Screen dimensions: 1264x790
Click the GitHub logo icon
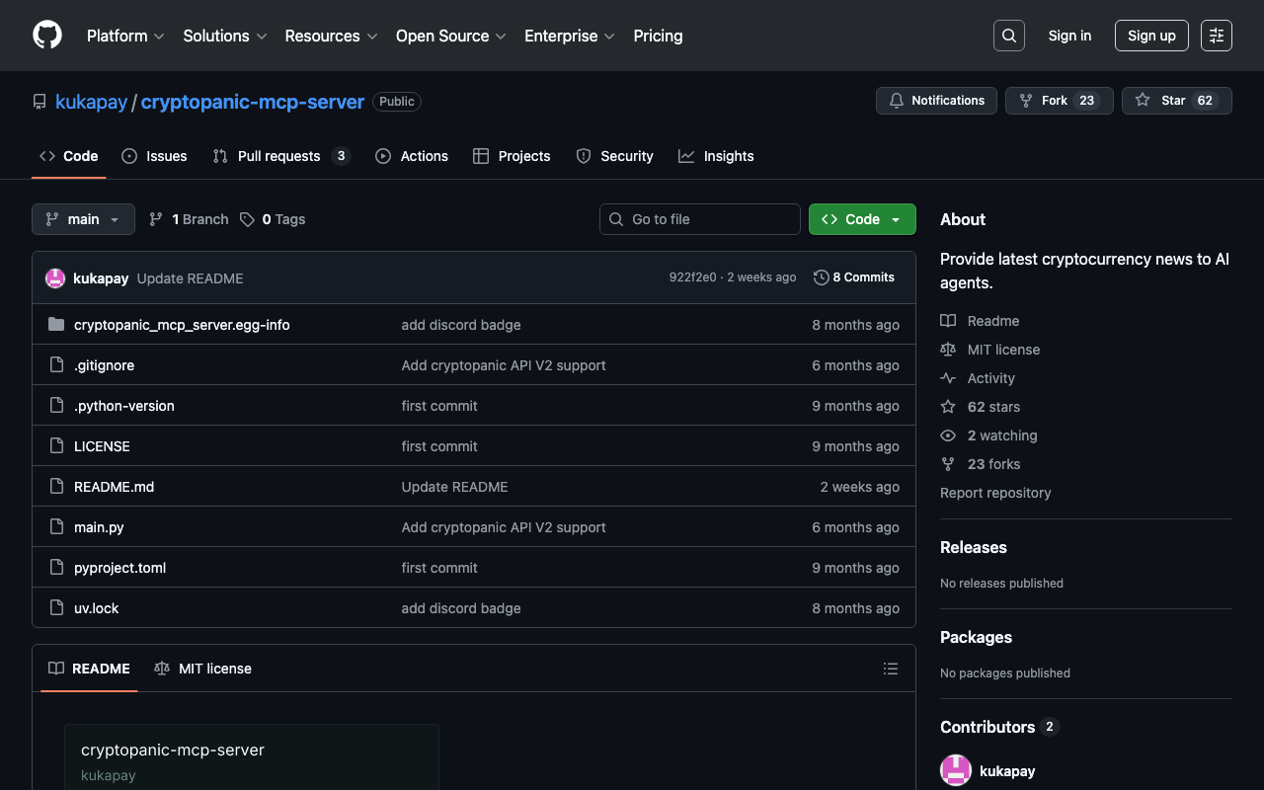click(x=47, y=36)
